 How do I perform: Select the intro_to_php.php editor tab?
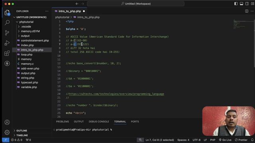(70, 11)
